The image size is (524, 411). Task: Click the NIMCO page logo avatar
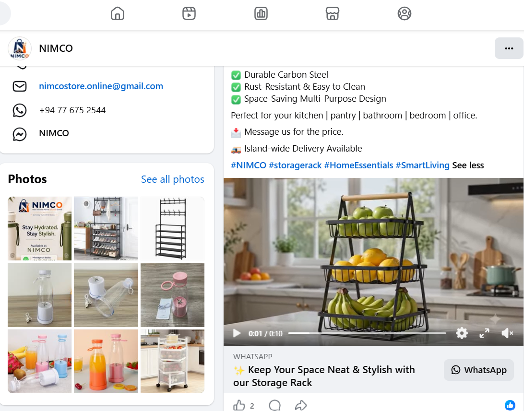click(x=20, y=48)
